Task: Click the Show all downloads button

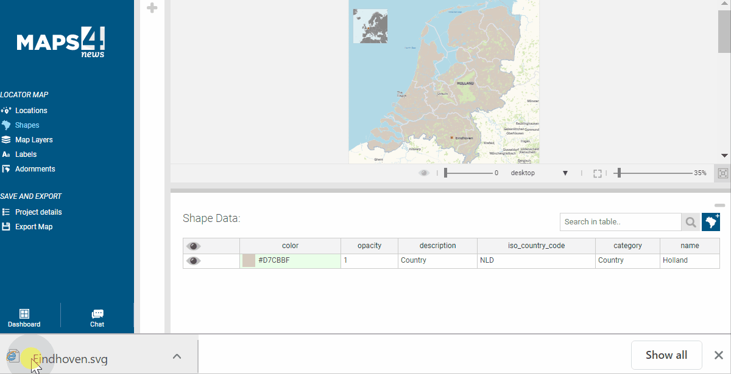Action: tap(666, 355)
